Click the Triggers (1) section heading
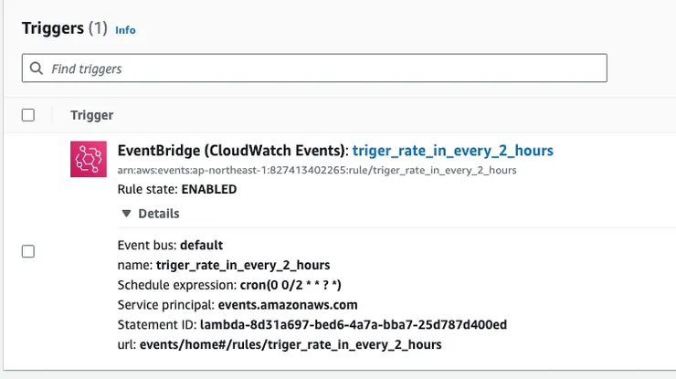Image resolution: width=676 pixels, height=379 pixels. (x=64, y=28)
